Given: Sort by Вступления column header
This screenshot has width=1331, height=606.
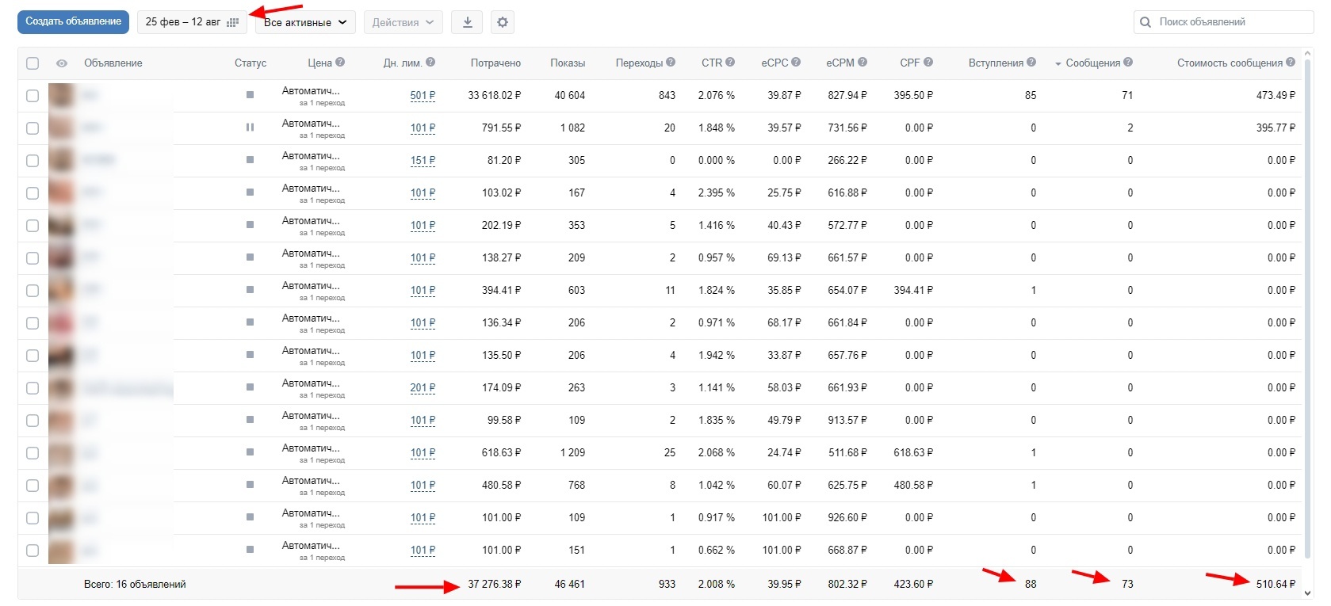Looking at the screenshot, I should [996, 63].
